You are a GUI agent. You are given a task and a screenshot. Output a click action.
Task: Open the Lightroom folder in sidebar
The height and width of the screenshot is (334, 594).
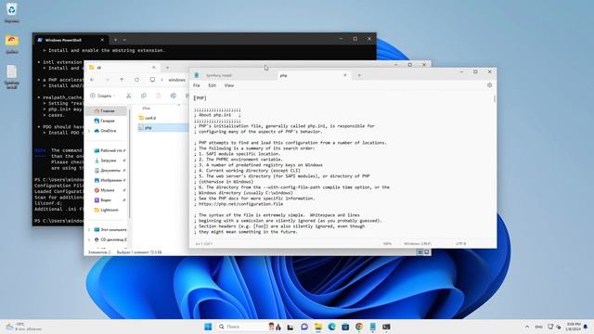click(108, 210)
